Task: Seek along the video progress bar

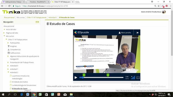Action: pyautogui.click(x=101, y=78)
